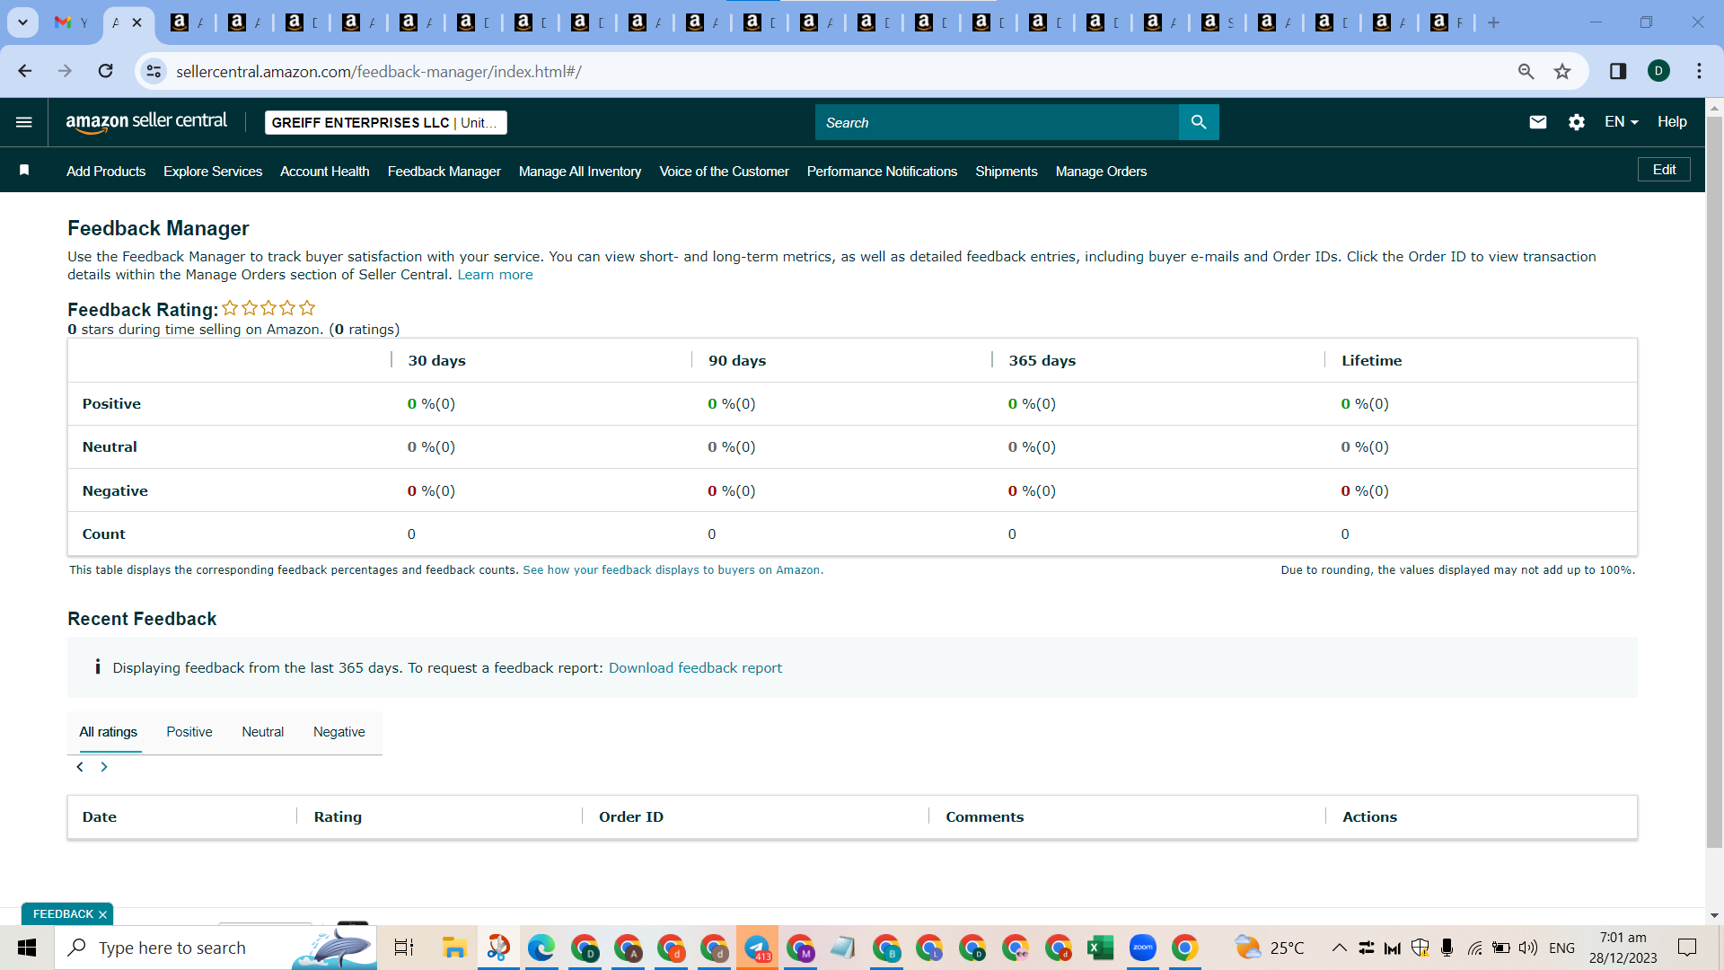The width and height of the screenshot is (1724, 970).
Task: Open the tab search dropdown
Action: click(x=22, y=22)
